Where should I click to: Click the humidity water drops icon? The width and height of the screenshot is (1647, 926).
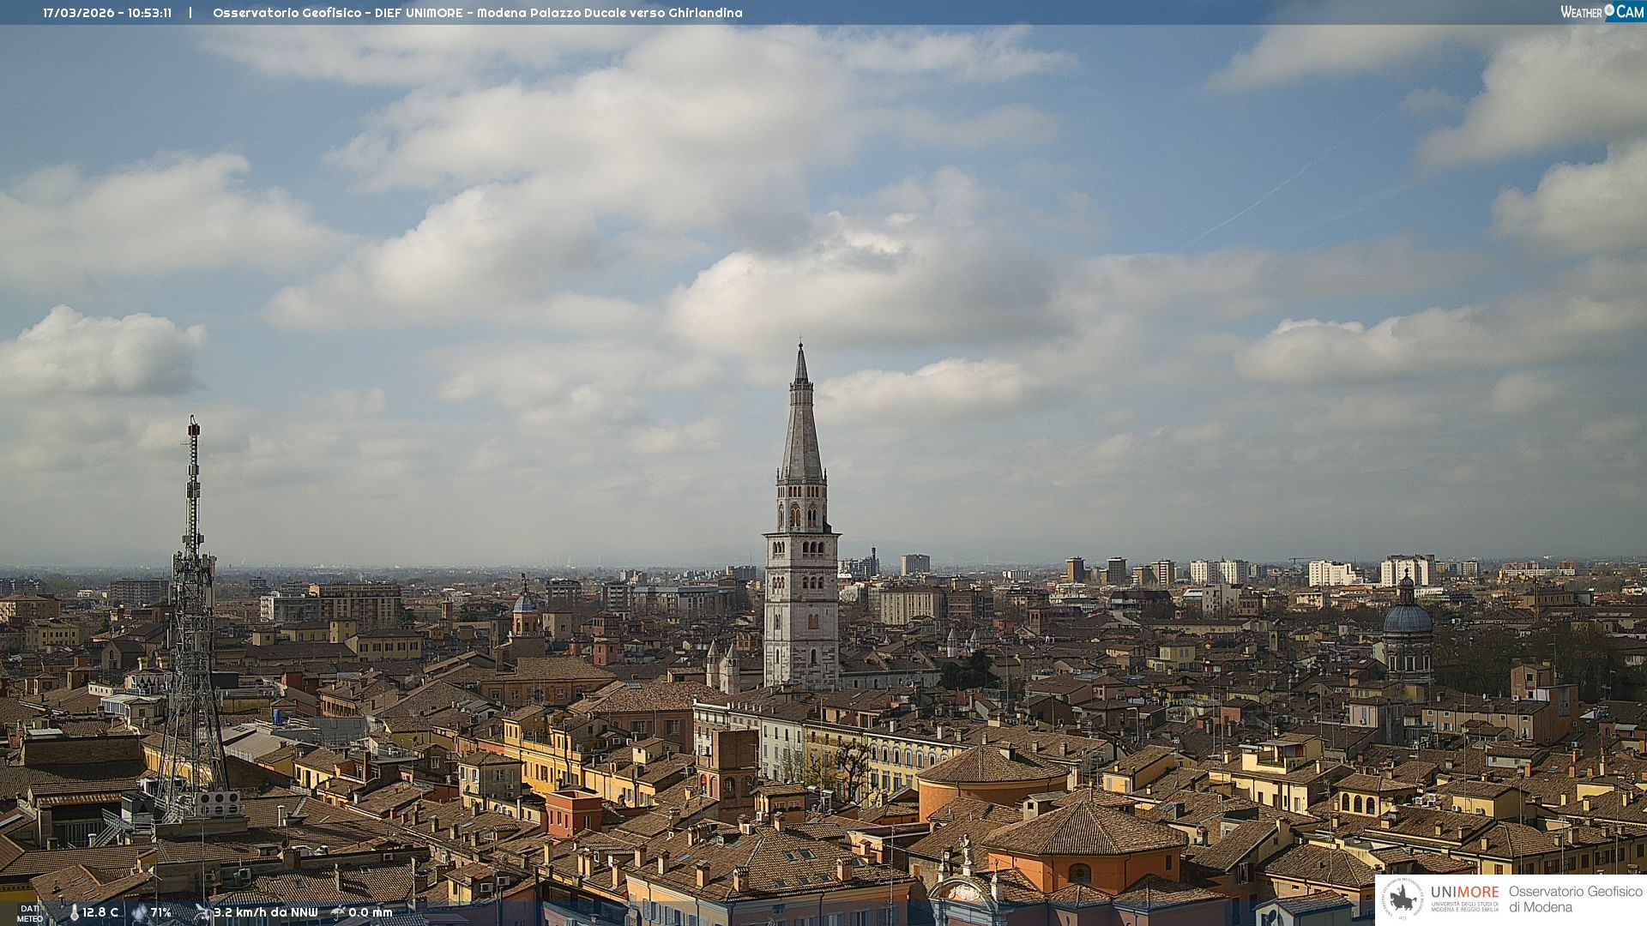click(139, 913)
